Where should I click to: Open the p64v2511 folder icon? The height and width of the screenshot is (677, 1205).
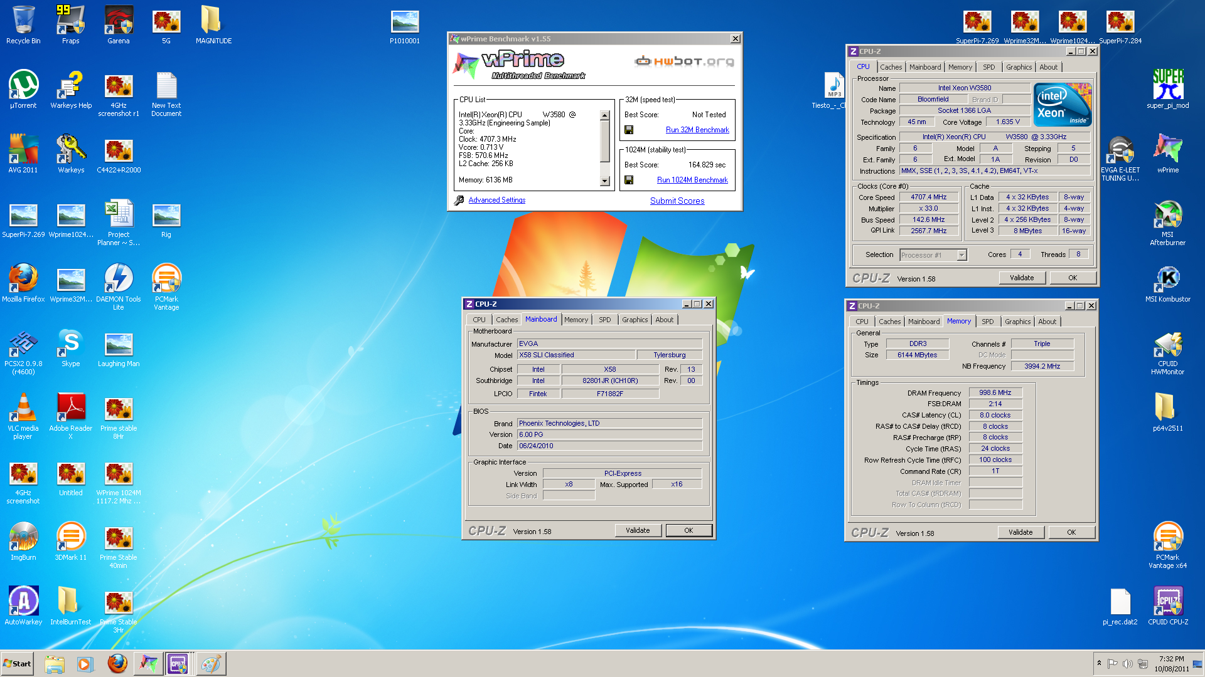tap(1167, 412)
